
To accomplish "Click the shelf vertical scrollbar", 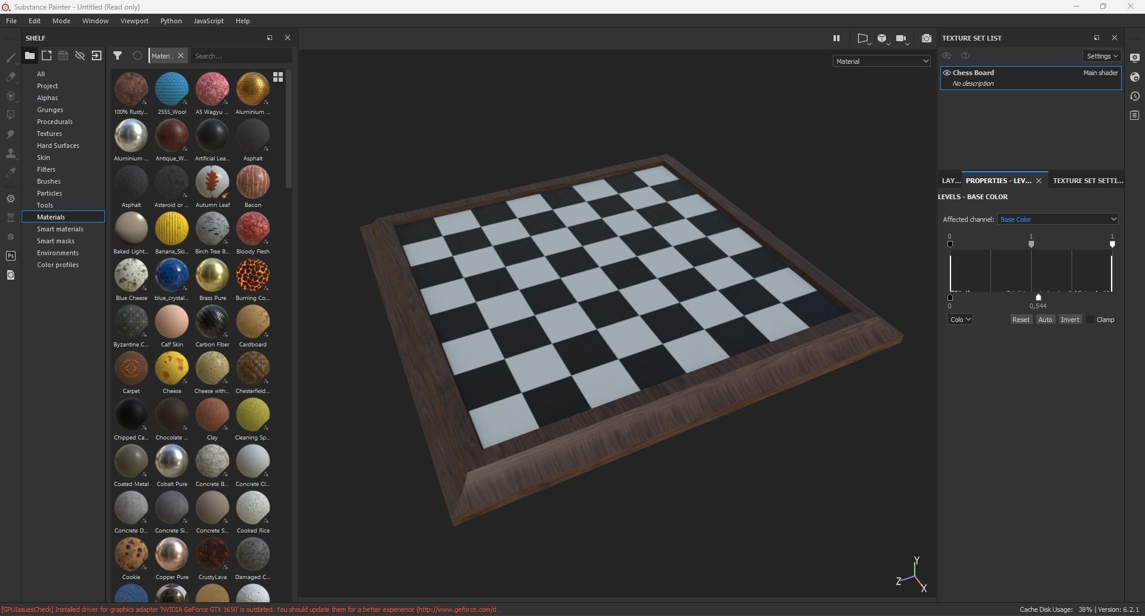I will 289,129.
